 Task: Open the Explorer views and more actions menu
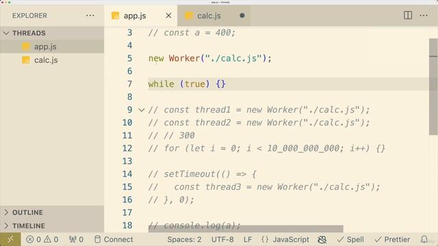pyautogui.click(x=90, y=16)
